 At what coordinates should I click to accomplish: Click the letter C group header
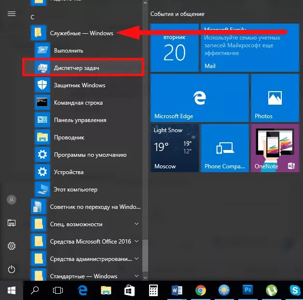[32, 17]
